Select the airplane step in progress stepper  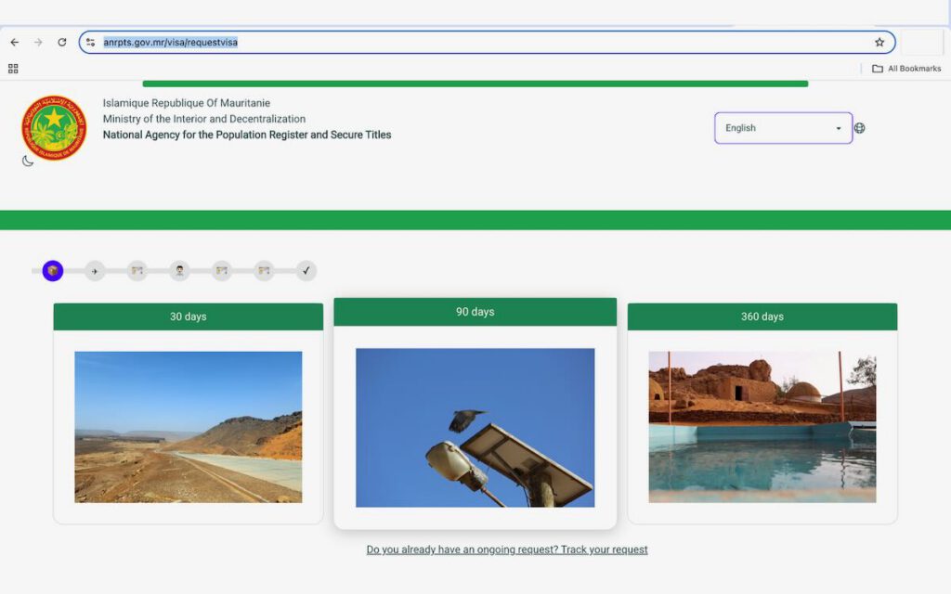94,271
